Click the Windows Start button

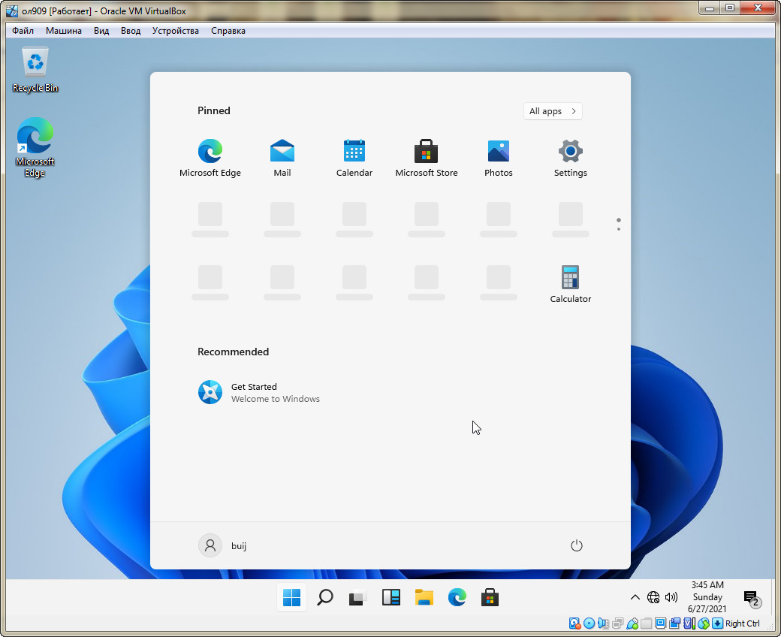pos(292,598)
